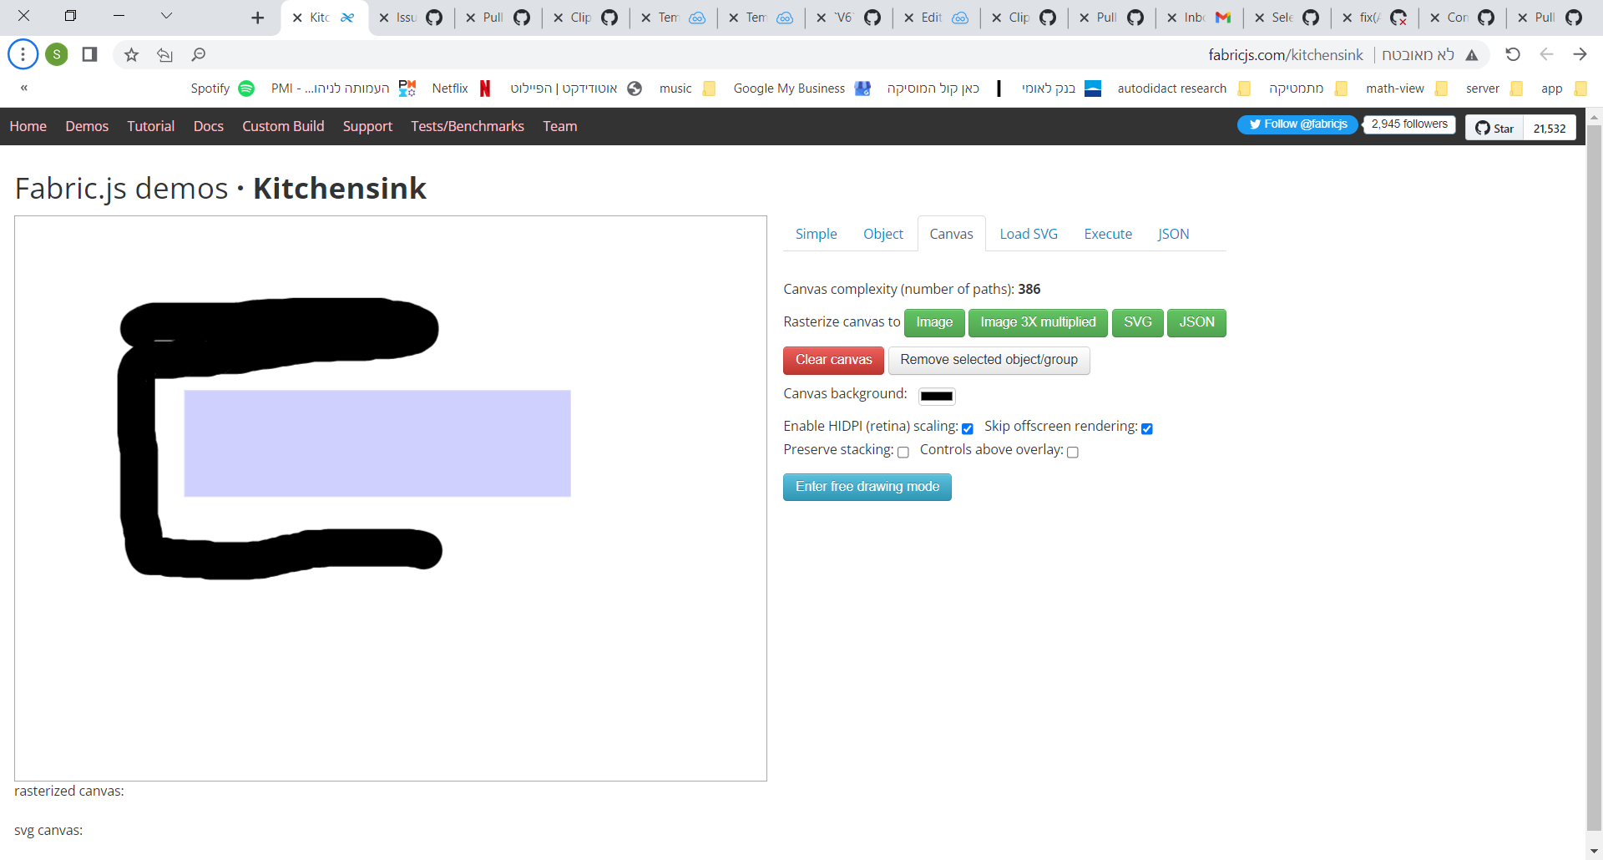1603x860 pixels.
Task: Check Controls above overlay
Action: [x=1074, y=452]
